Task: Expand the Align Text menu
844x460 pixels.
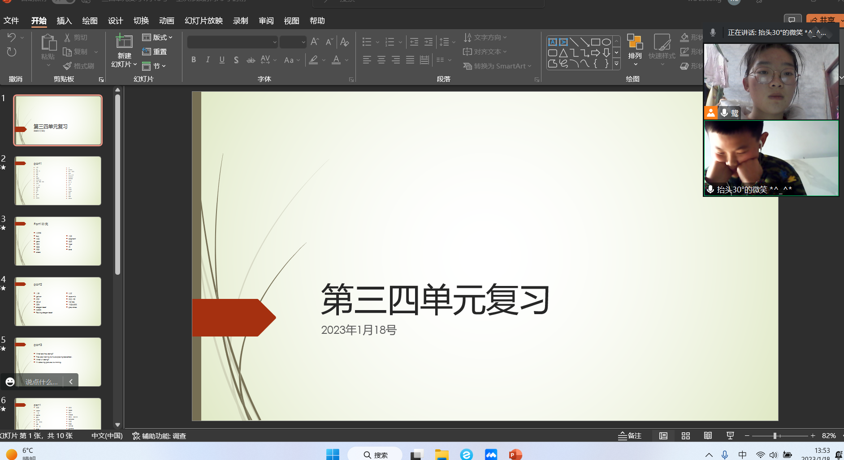Action: pyautogui.click(x=485, y=52)
